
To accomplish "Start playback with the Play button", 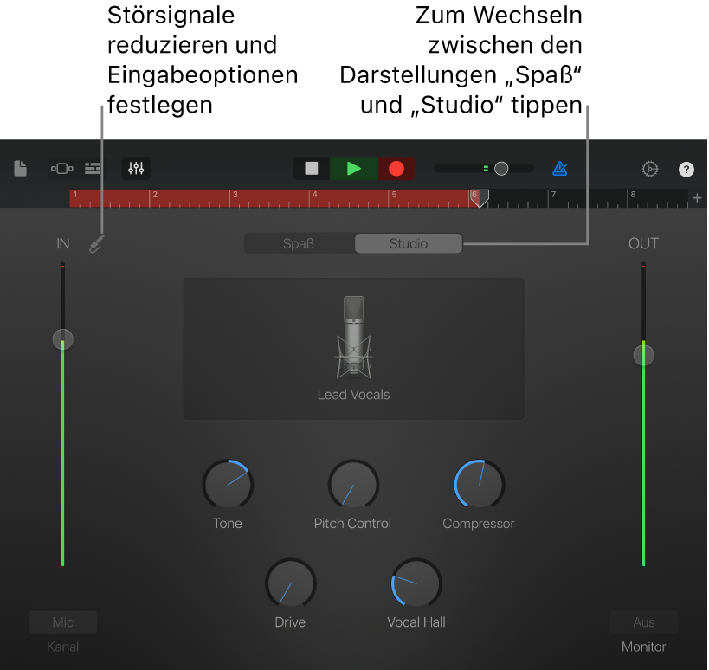I will 353,169.
